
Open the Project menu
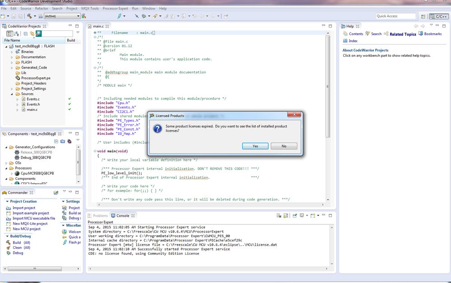(x=72, y=8)
